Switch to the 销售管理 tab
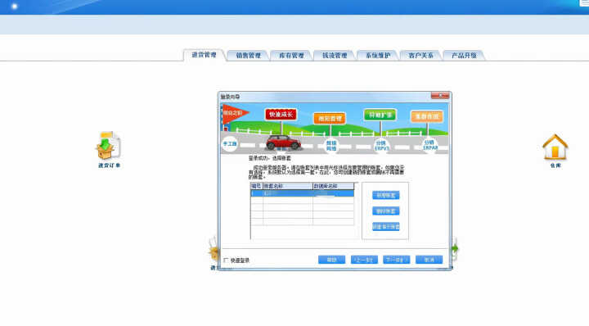 pyautogui.click(x=248, y=55)
